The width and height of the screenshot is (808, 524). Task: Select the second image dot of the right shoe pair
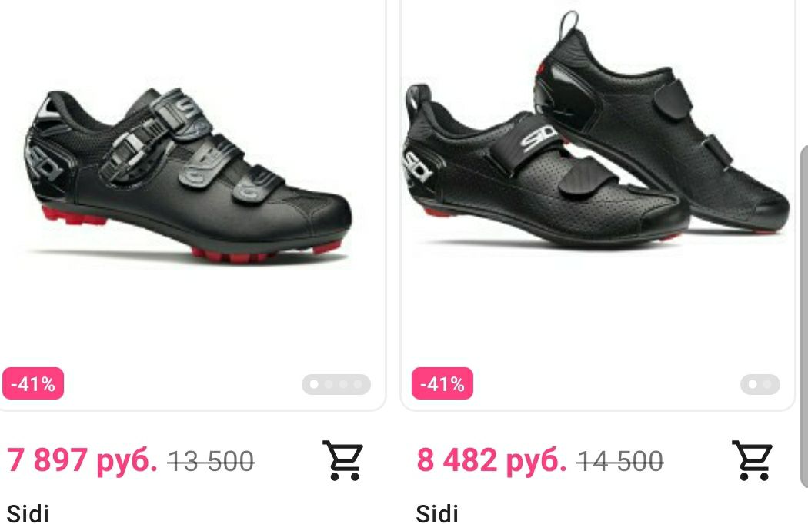pyautogui.click(x=767, y=384)
